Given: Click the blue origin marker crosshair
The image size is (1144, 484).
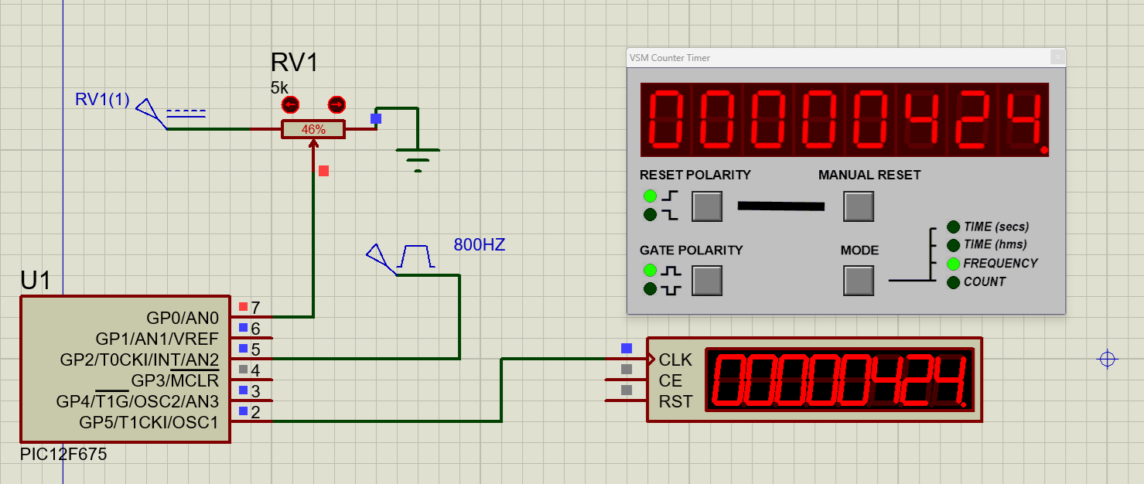Looking at the screenshot, I should coord(1108,359).
